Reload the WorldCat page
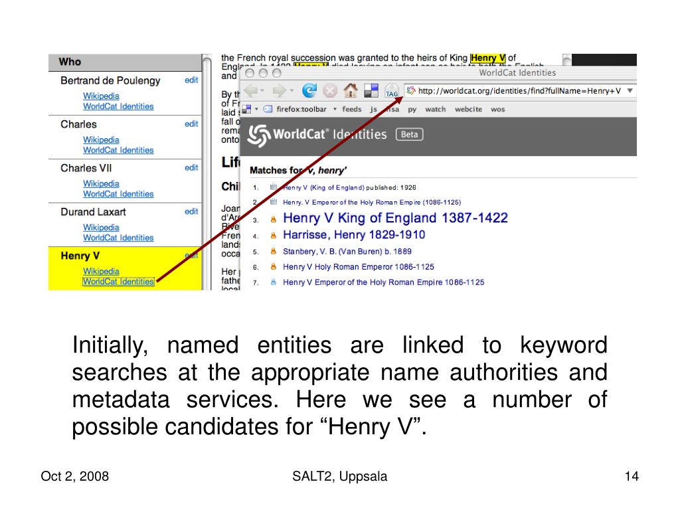The height and width of the screenshot is (510, 680). pos(309,90)
